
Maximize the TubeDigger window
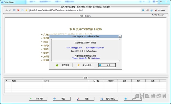161,2
